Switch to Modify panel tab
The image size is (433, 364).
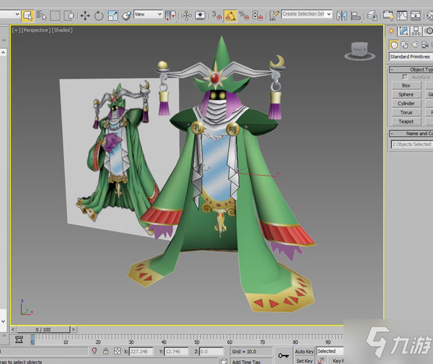(403, 31)
